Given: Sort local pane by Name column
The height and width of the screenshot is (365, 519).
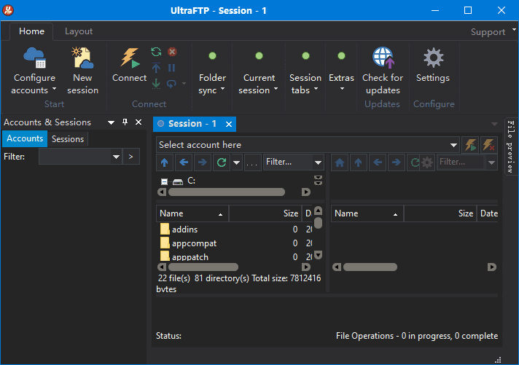Looking at the screenshot, I should 192,213.
